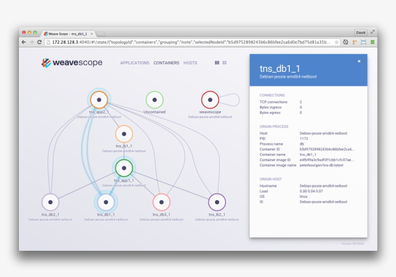Image resolution: width=396 pixels, height=277 pixels.
Task: Bookmark page with star icon
Action: pyautogui.click(x=337, y=42)
